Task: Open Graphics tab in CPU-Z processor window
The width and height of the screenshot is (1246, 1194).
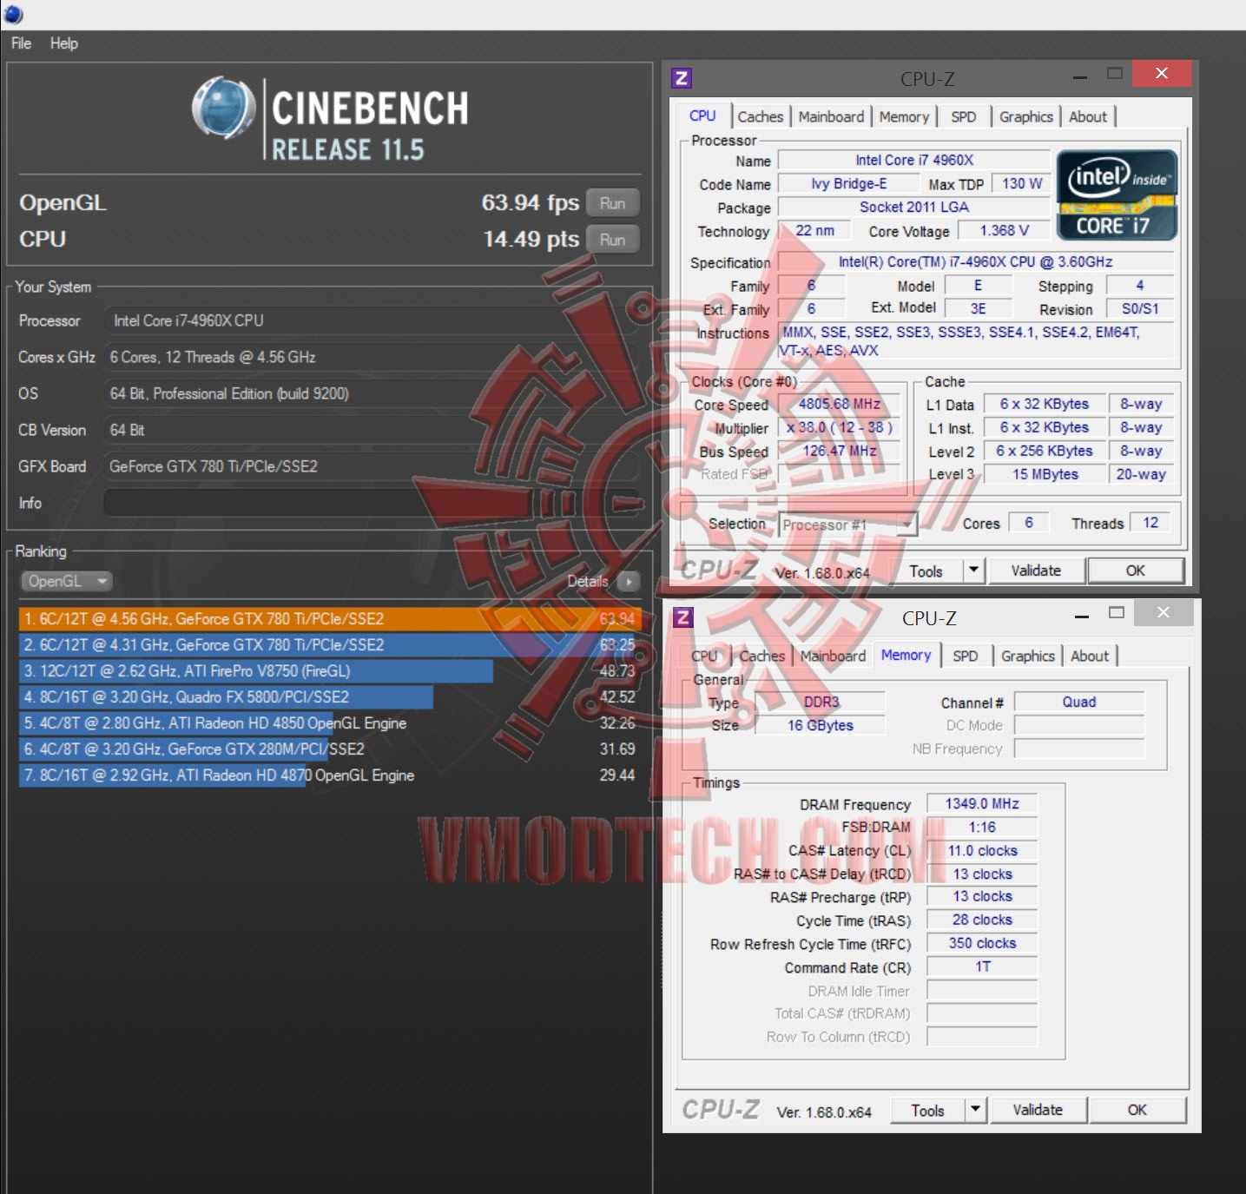Action: tap(1026, 116)
